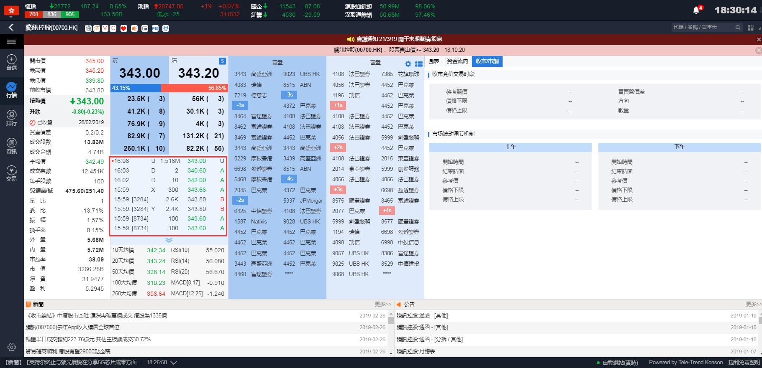This screenshot has width=762, height=368.
Task: Switch to the 資金流向 tab
Action: pyautogui.click(x=457, y=61)
